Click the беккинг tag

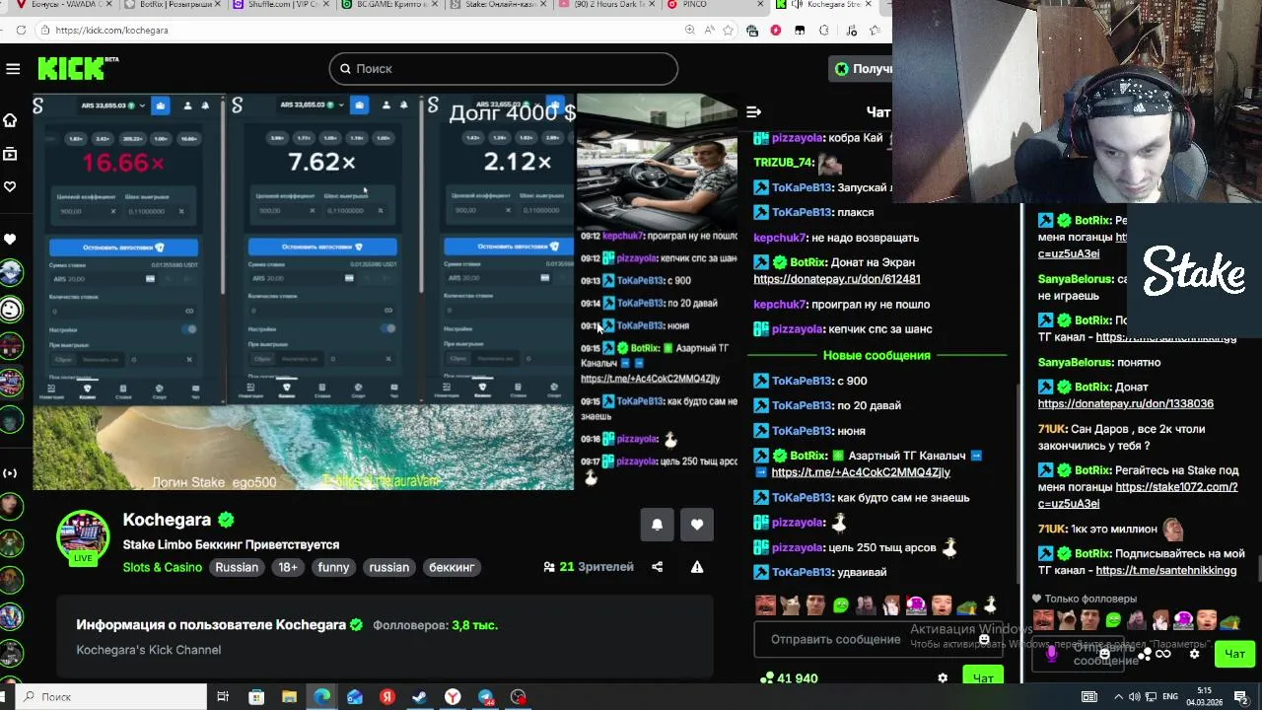coord(452,567)
